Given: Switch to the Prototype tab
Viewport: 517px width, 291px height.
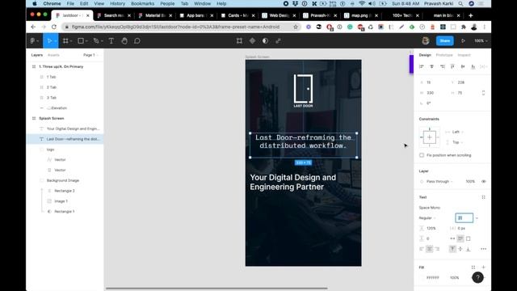Looking at the screenshot, I should pyautogui.click(x=444, y=55).
